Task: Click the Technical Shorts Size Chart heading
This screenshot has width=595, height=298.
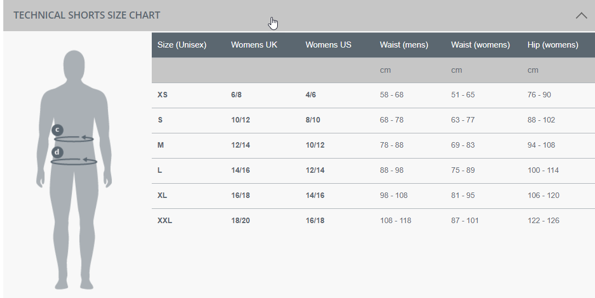Action: click(x=87, y=15)
